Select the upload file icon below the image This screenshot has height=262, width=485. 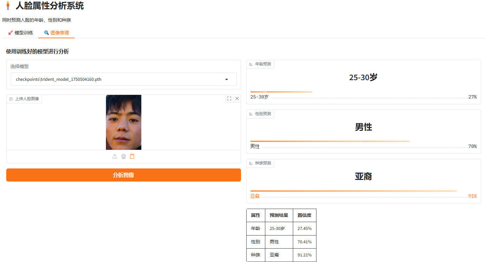(x=115, y=156)
